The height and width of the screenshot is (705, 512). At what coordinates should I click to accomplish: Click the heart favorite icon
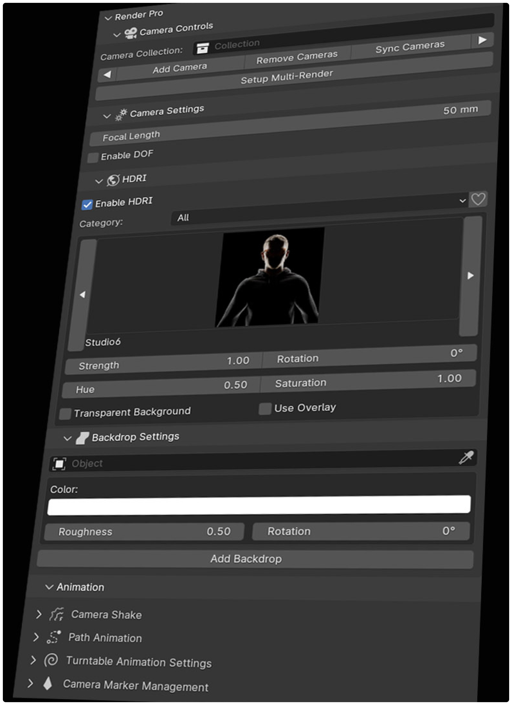[x=478, y=199]
